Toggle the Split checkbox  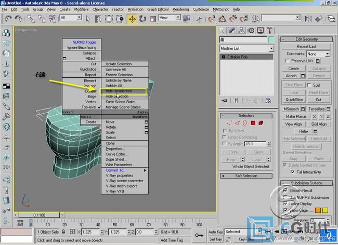point(309,85)
